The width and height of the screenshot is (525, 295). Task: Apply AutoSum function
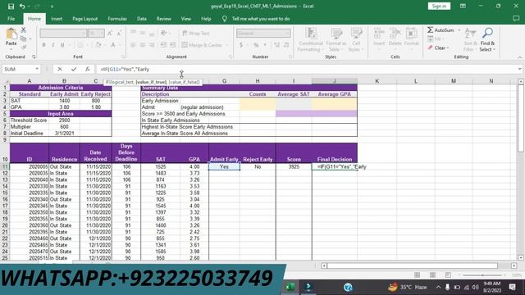441,30
